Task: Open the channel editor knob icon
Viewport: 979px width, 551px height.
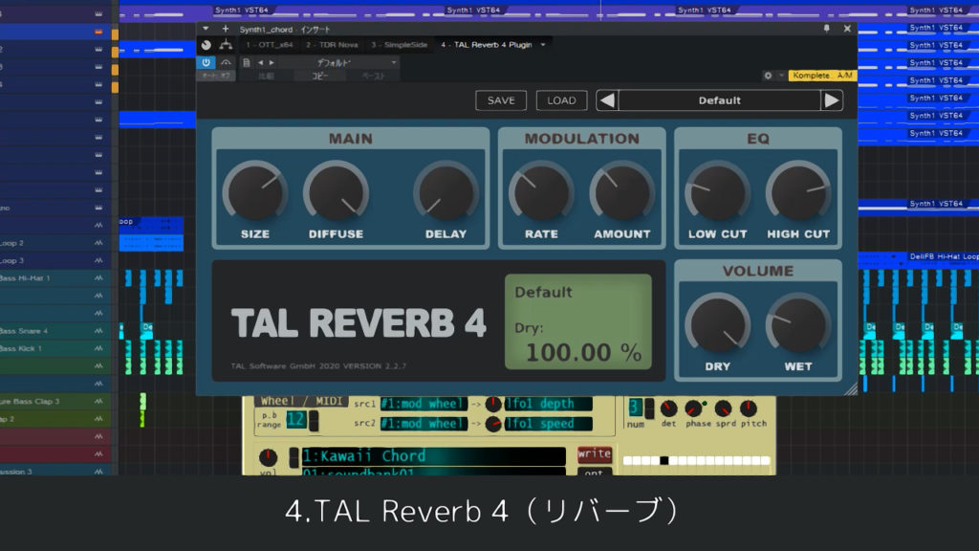Action: pos(207,45)
